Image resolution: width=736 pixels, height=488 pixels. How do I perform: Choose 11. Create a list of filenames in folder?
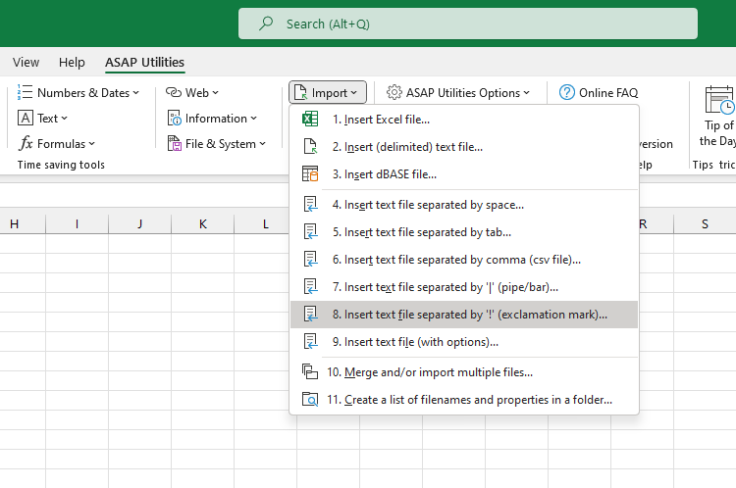coord(464,400)
